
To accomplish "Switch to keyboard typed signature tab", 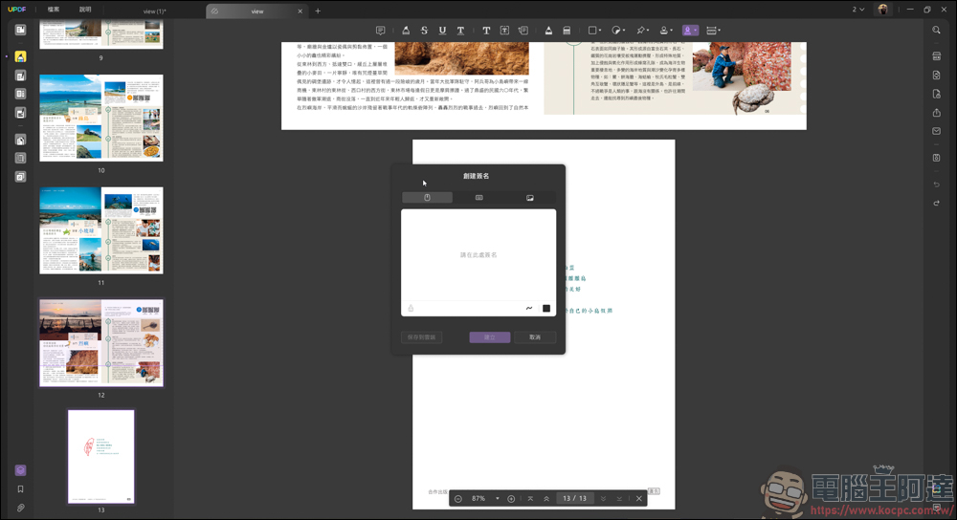I will pyautogui.click(x=479, y=198).
